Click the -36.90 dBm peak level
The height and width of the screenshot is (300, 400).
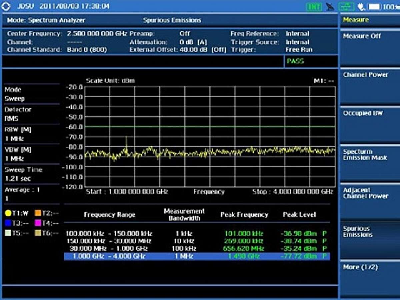pyautogui.click(x=299, y=234)
